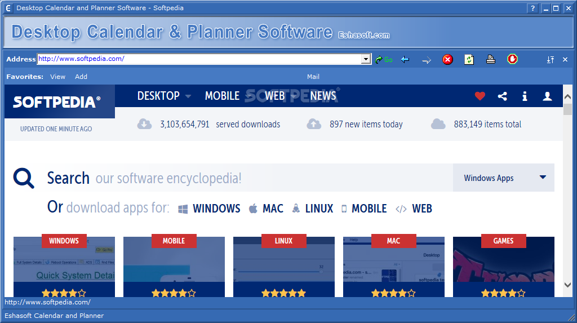Close the browser toolbar with the small X
This screenshot has width=577, height=323.
point(565,59)
